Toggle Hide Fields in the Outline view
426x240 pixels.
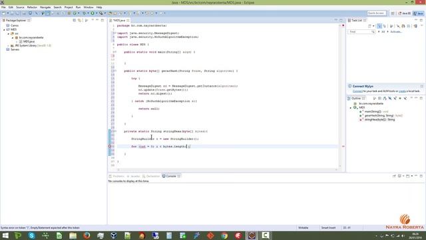(x=390, y=98)
